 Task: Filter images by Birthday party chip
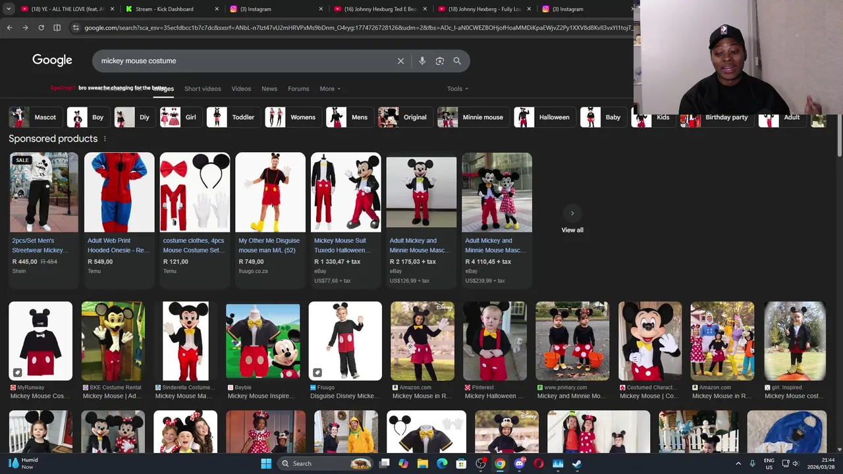point(717,117)
